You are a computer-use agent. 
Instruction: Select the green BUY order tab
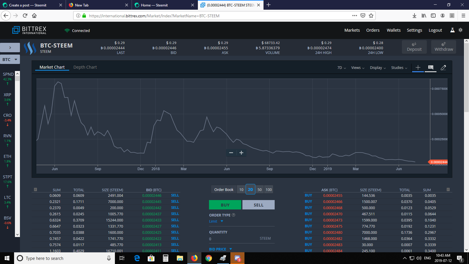pos(225,205)
